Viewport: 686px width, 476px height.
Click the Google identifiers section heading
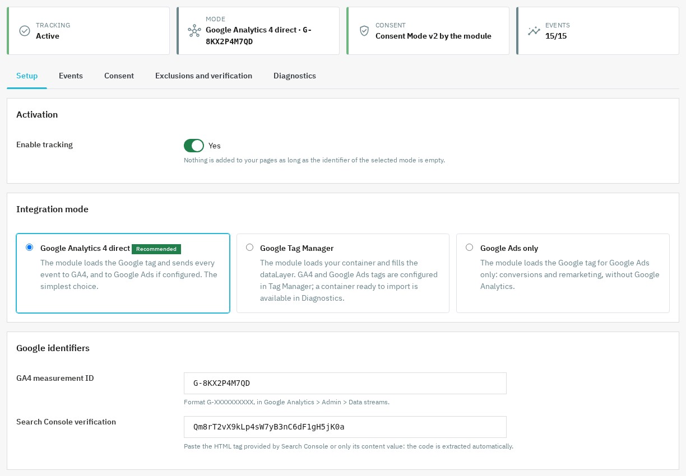point(53,348)
